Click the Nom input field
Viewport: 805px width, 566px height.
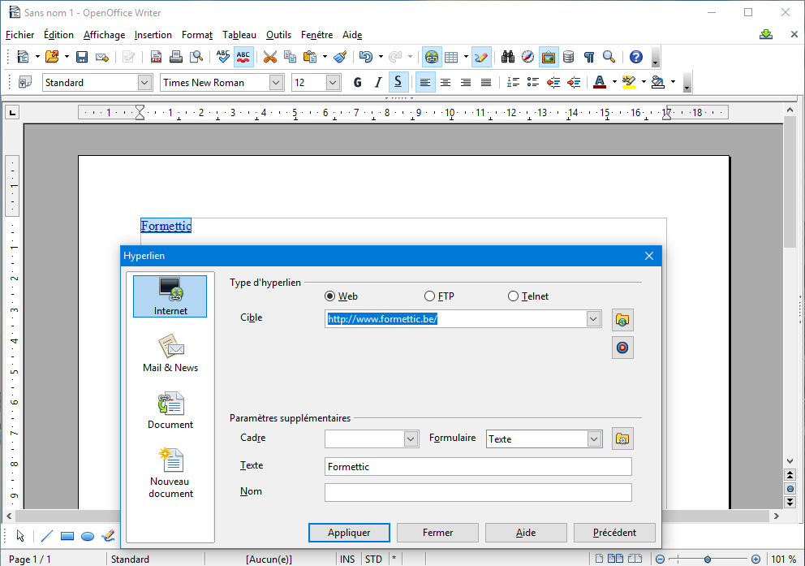(x=478, y=493)
